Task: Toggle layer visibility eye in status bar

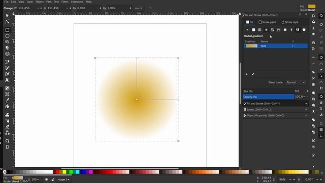Action: pyautogui.click(x=46, y=179)
